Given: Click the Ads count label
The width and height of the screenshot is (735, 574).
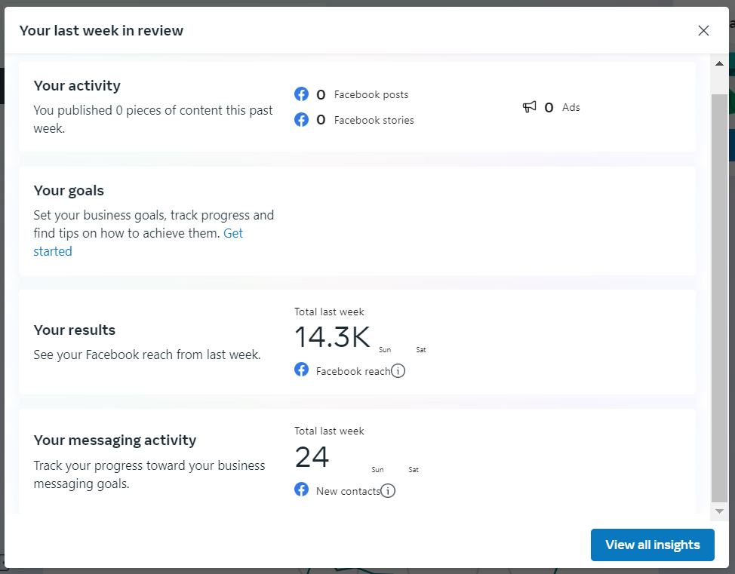Looking at the screenshot, I should (x=571, y=107).
